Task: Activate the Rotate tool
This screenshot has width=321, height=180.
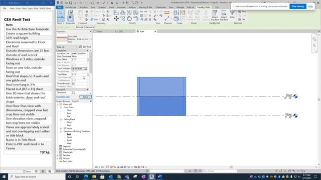Action: click(129, 18)
